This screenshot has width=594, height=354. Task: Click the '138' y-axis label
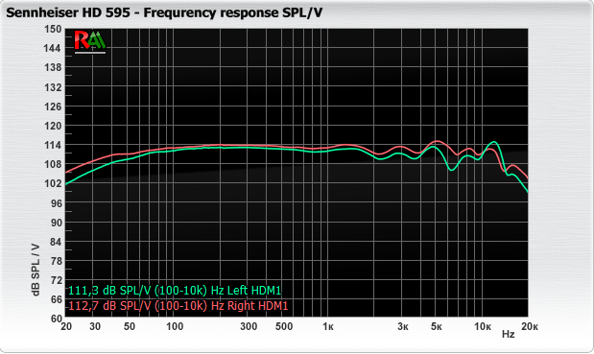tap(53, 68)
